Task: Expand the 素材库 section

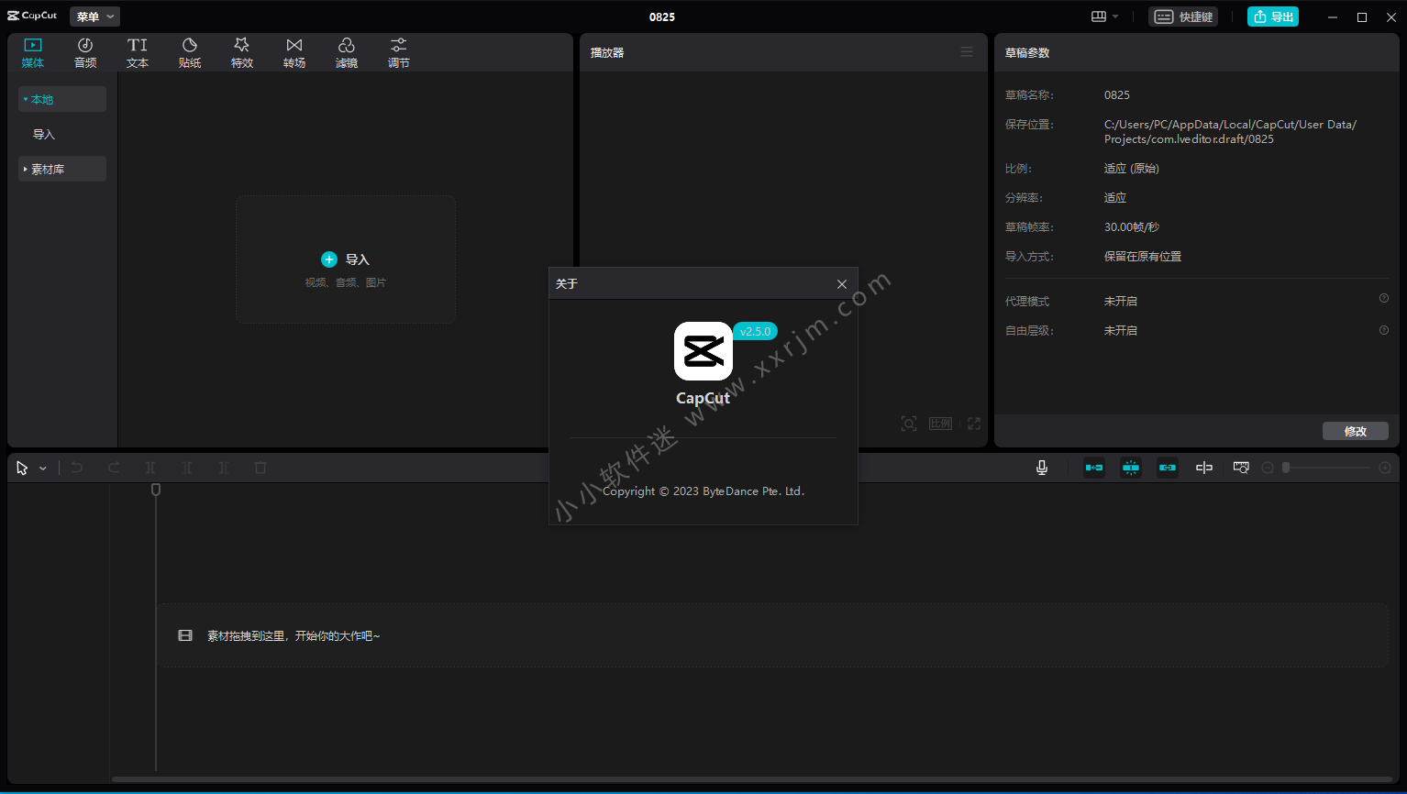Action: (62, 169)
